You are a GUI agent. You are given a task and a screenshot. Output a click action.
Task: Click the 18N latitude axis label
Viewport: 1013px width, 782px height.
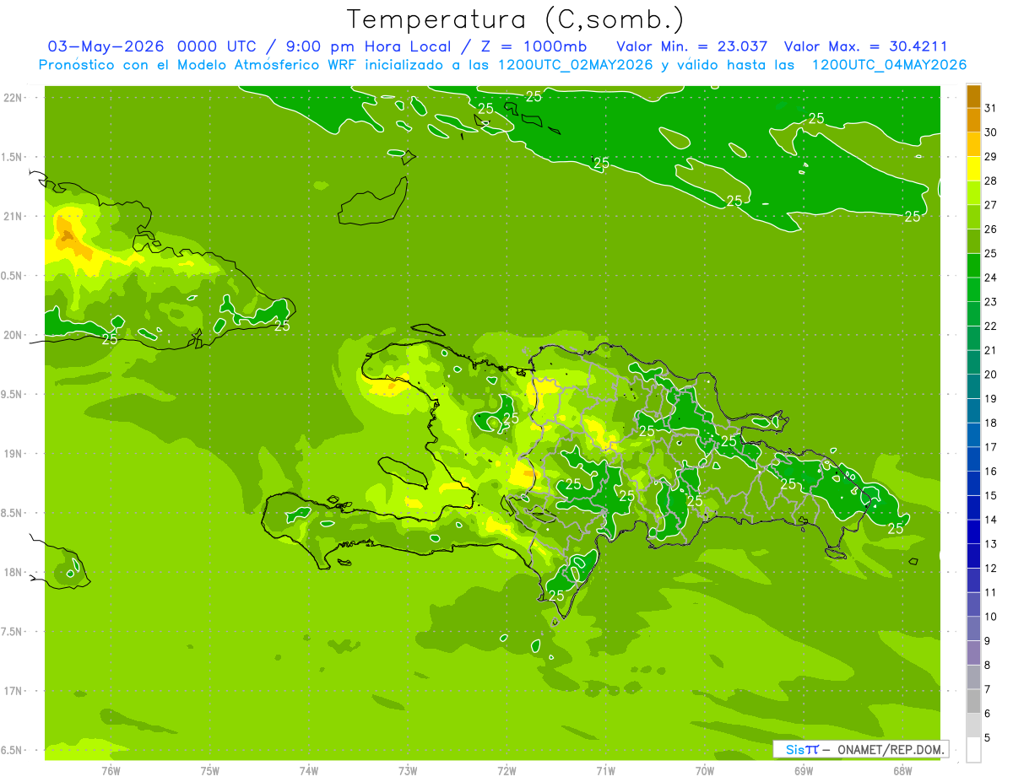pyautogui.click(x=13, y=572)
